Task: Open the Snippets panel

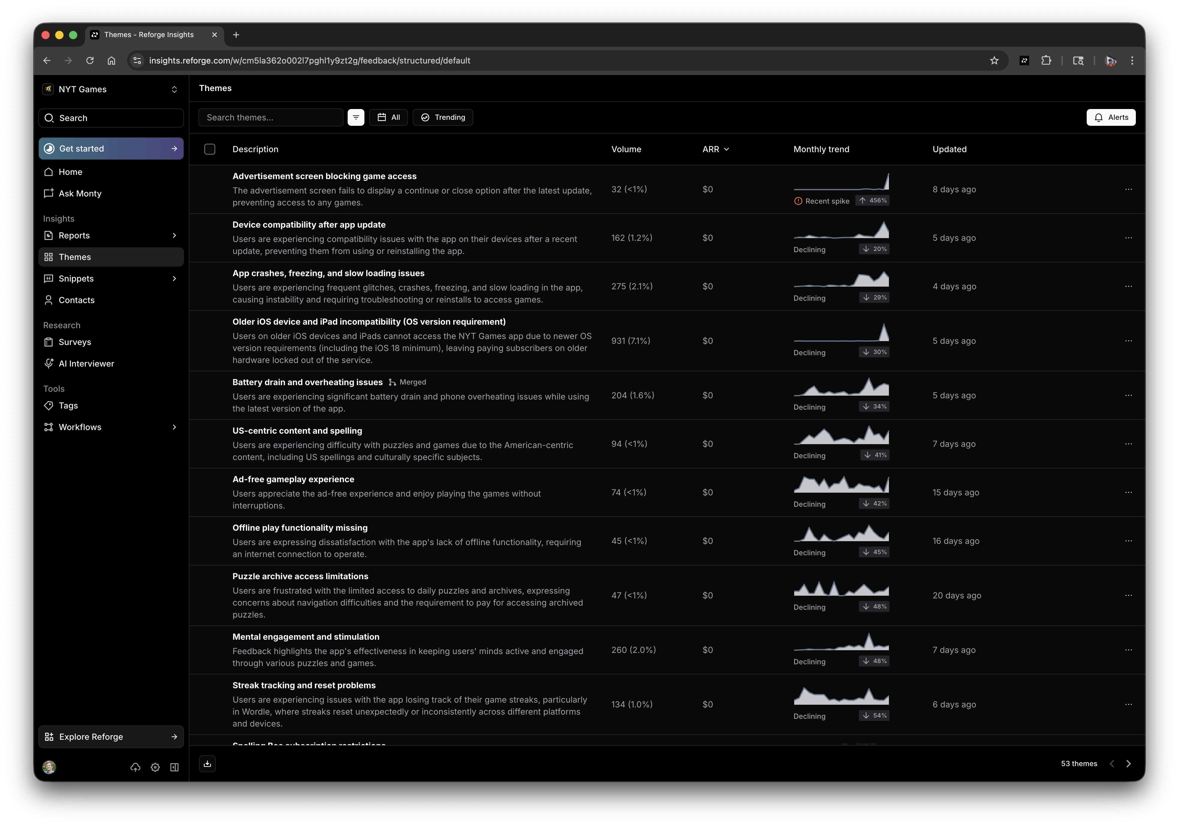Action: tap(76, 278)
